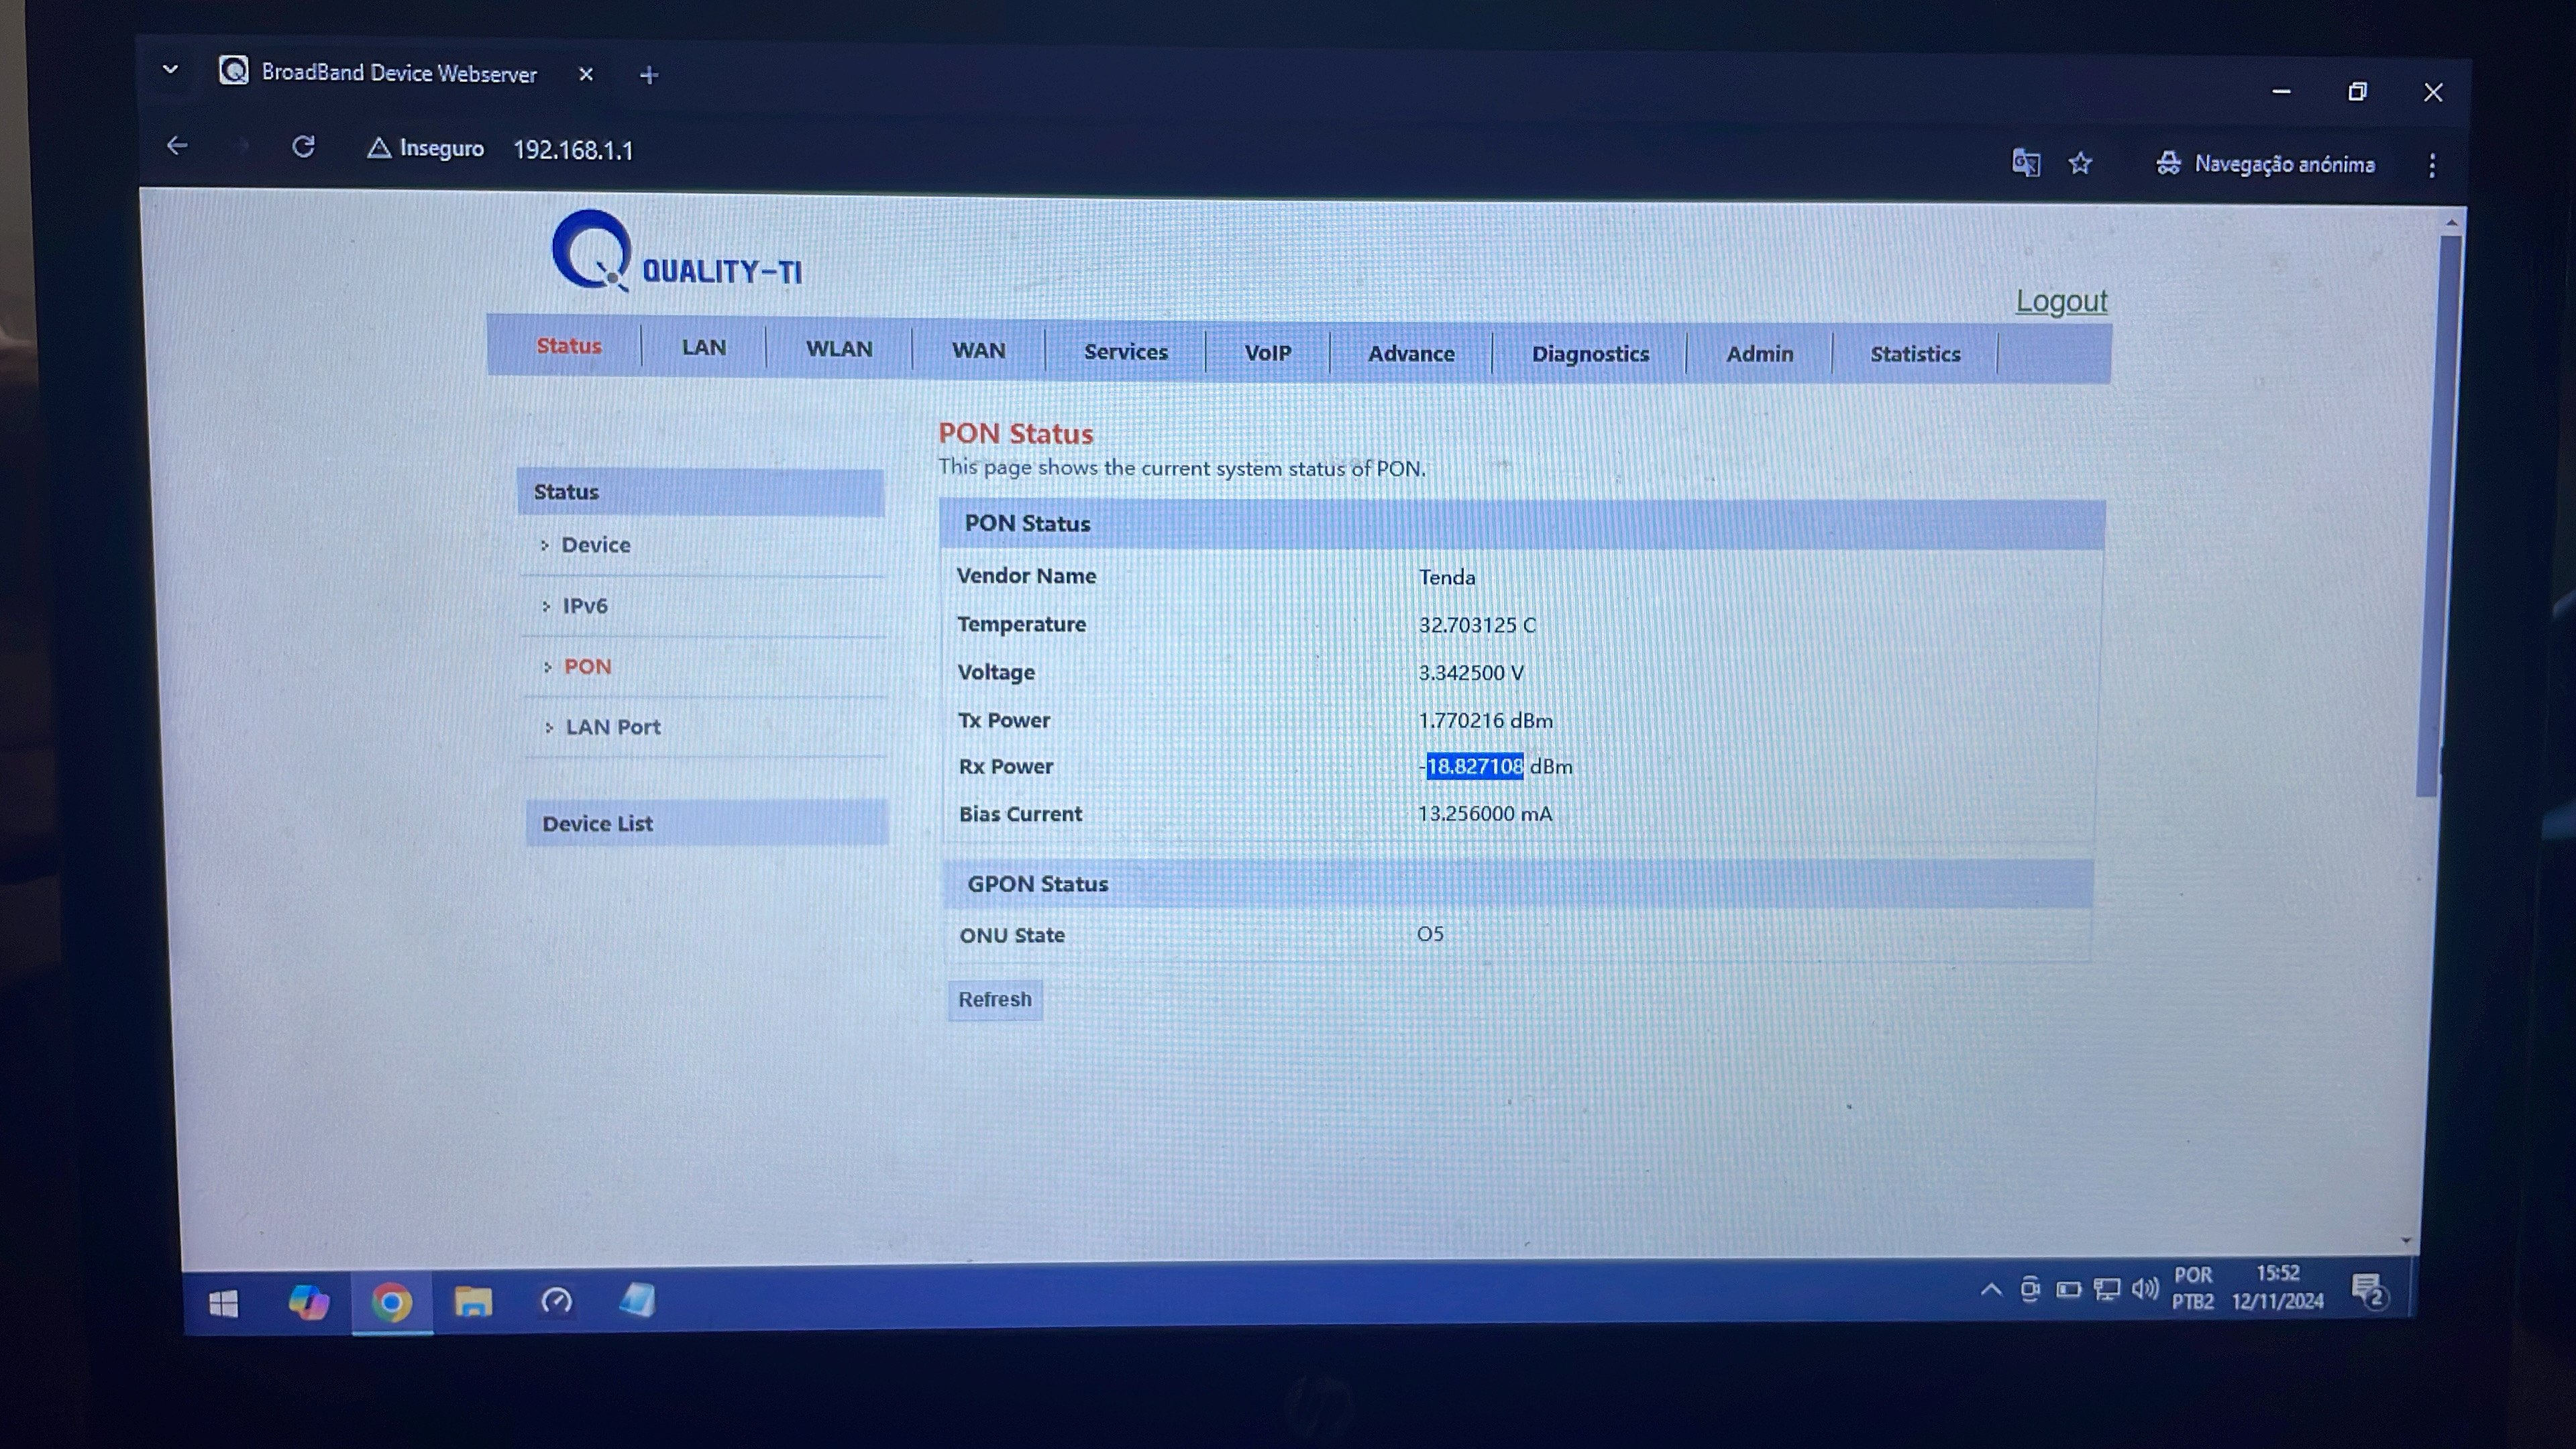The height and width of the screenshot is (1449, 2576).
Task: Click the Windows Start button
Action: pos(223,1303)
